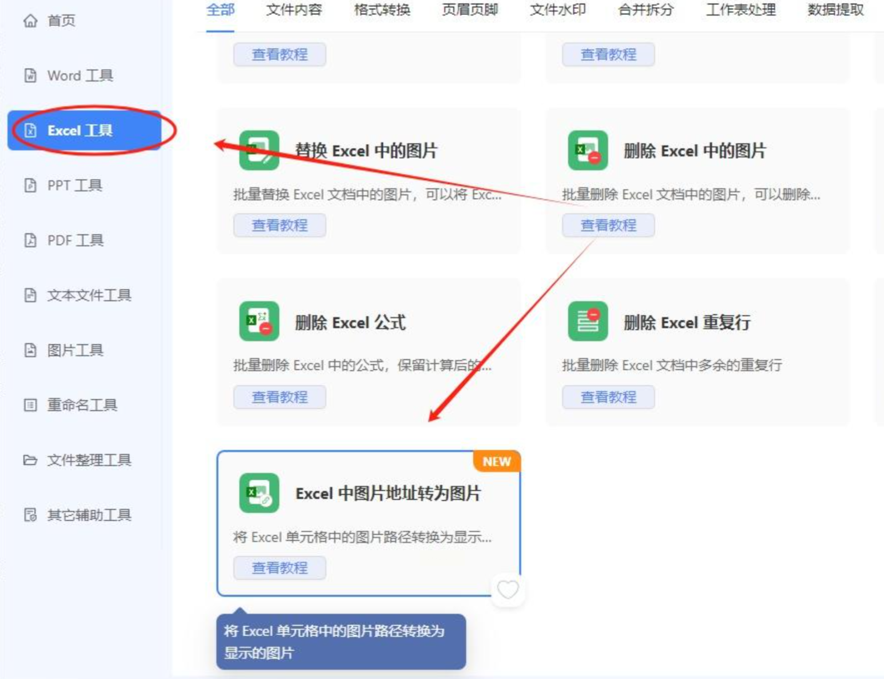Click the PPT 工具 document icon
This screenshot has width=884, height=679.
31,185
